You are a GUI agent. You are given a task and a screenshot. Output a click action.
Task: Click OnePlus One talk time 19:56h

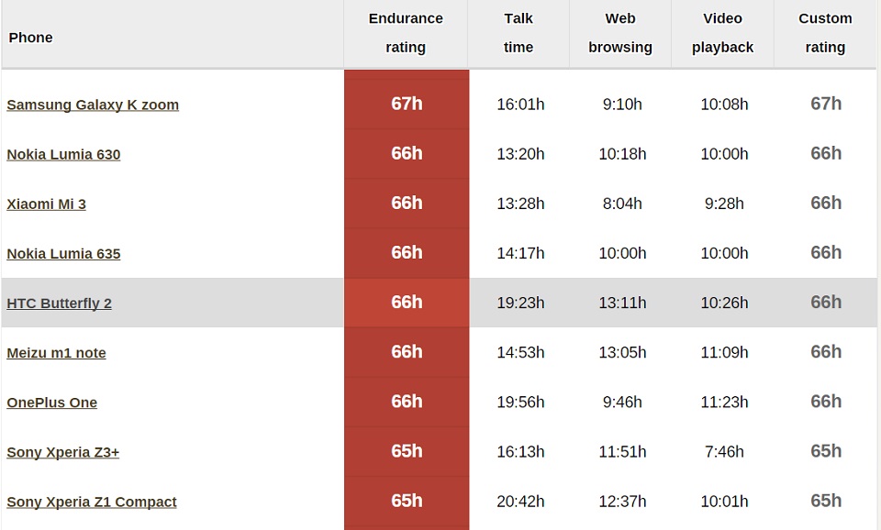(520, 402)
